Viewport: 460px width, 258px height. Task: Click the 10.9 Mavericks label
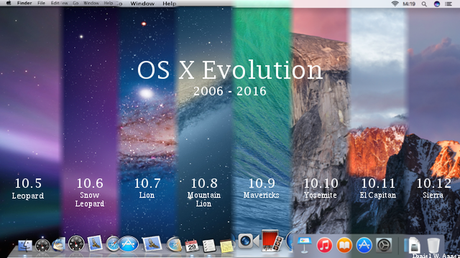262,188
